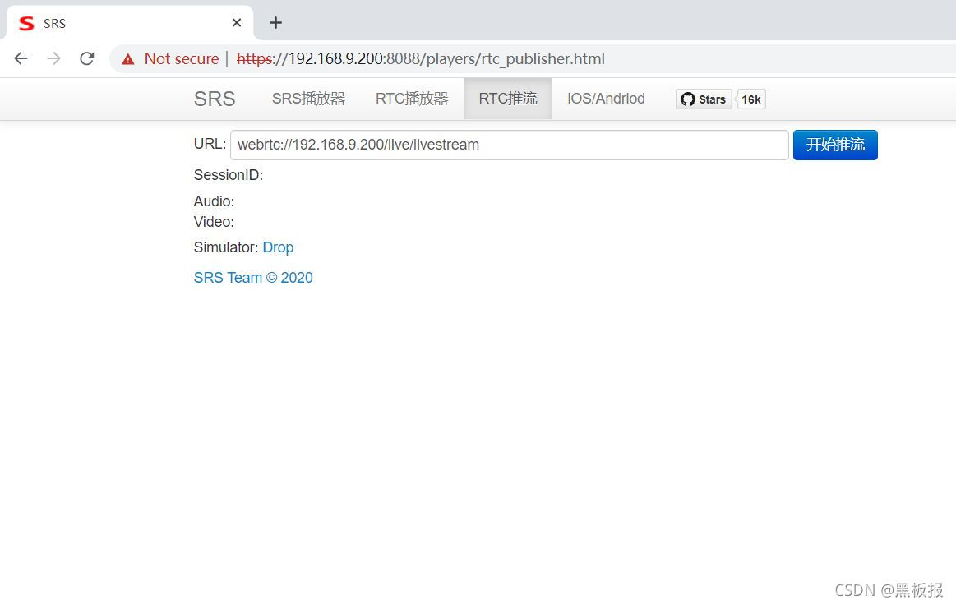This screenshot has height=605, width=956.
Task: Click the red S favicon on tab
Action: (x=26, y=23)
